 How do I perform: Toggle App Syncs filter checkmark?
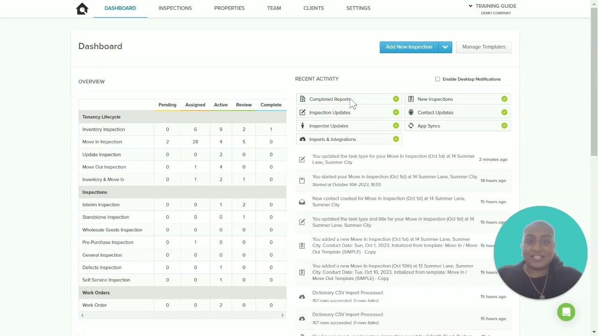[504, 126]
